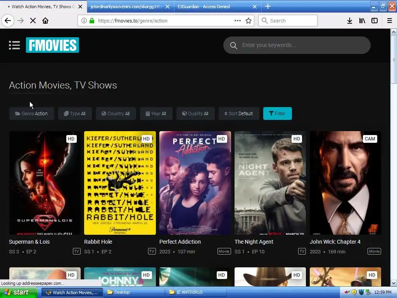
Task: Open page actions three-dot menu
Action: pyautogui.click(x=238, y=21)
